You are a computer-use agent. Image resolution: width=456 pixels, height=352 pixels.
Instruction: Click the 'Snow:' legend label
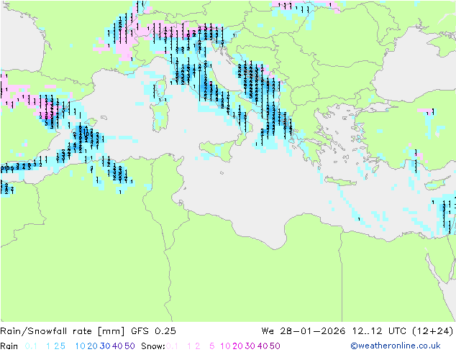153,346
